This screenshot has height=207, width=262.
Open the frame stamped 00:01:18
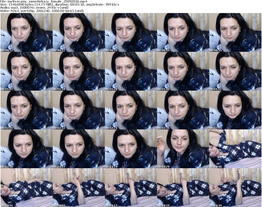point(79,71)
